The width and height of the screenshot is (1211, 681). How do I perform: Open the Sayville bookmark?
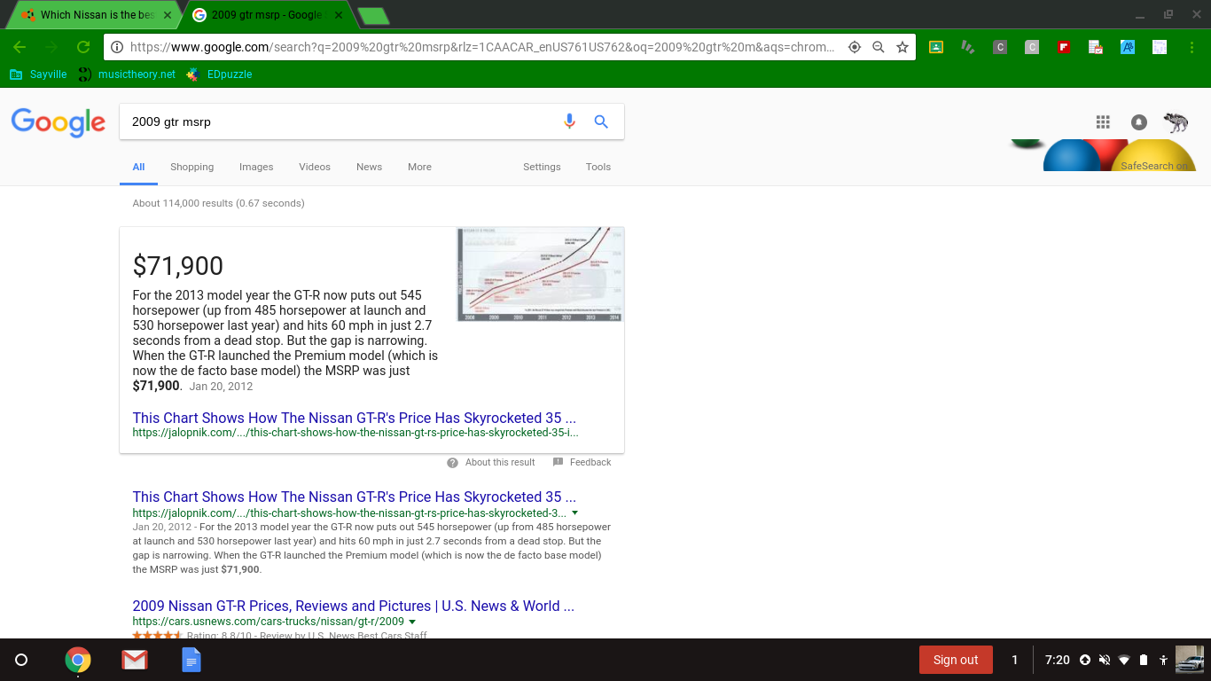tap(38, 74)
